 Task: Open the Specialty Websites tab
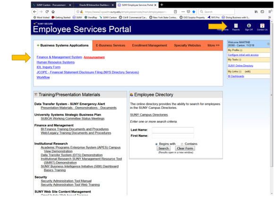188,45
